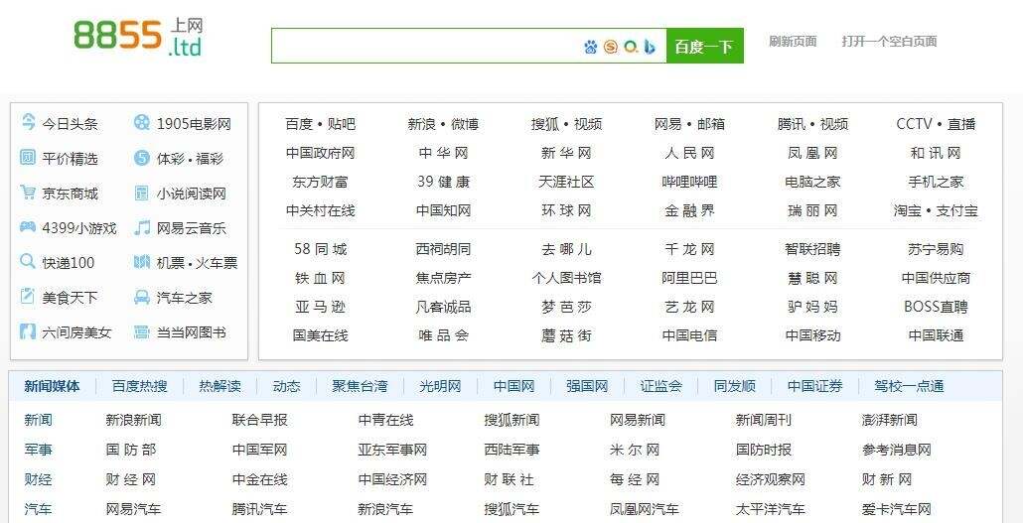Click the 快递100 magnifier icon
Image resolution: width=1023 pixels, height=523 pixels.
pyautogui.click(x=28, y=262)
